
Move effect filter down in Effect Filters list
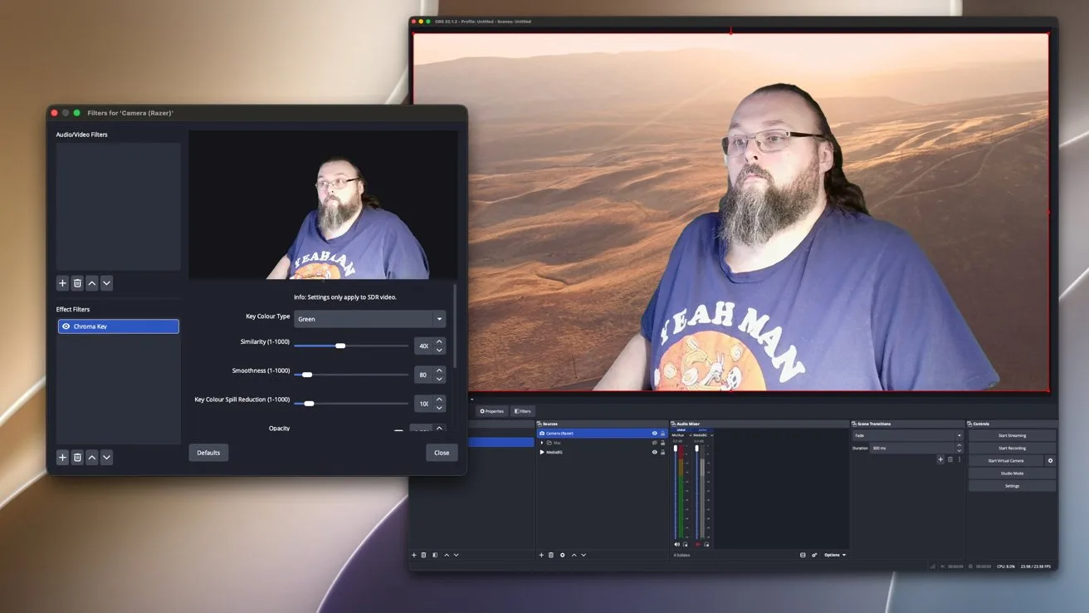106,458
